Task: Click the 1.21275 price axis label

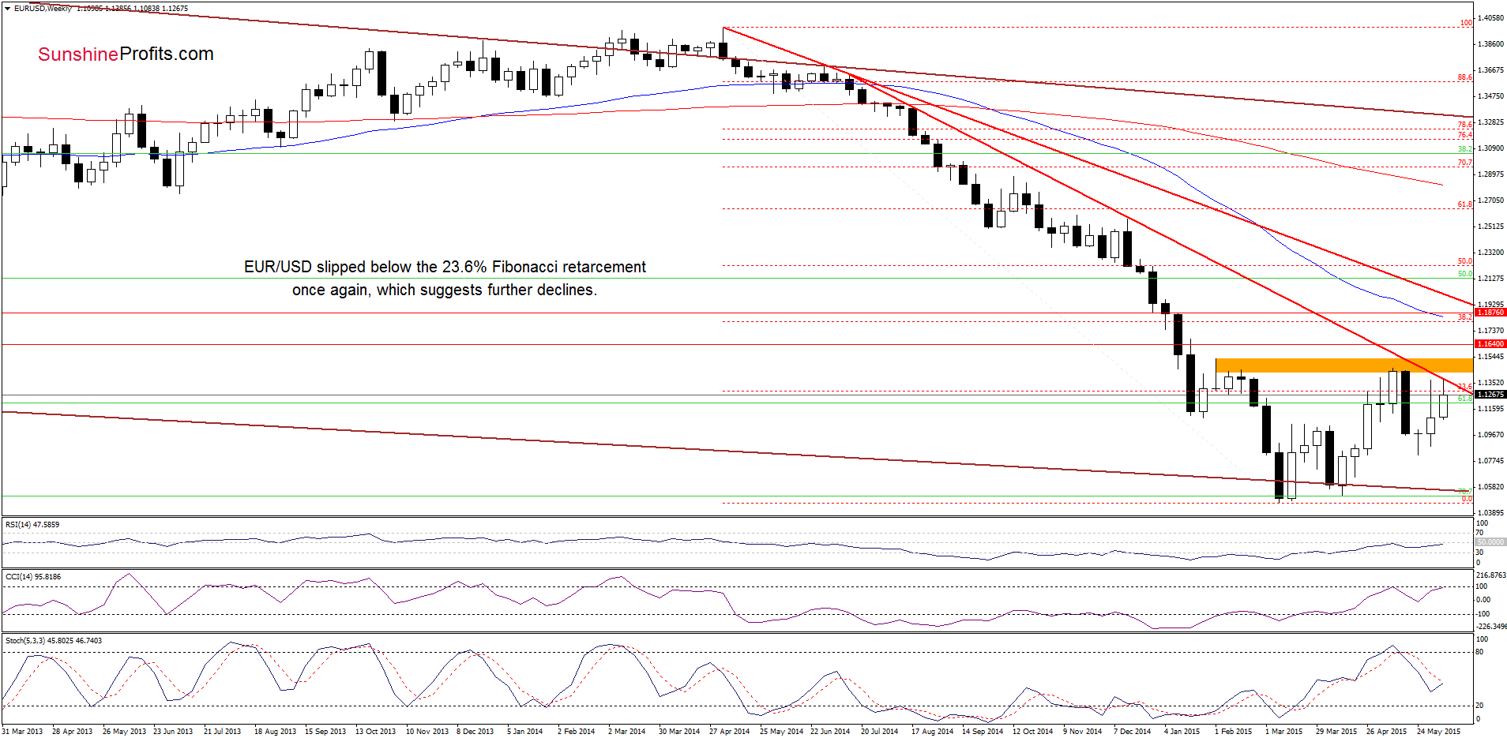Action: coord(1490,279)
